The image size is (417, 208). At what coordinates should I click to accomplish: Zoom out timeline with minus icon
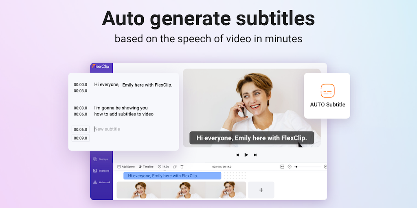pyautogui.click(x=290, y=167)
